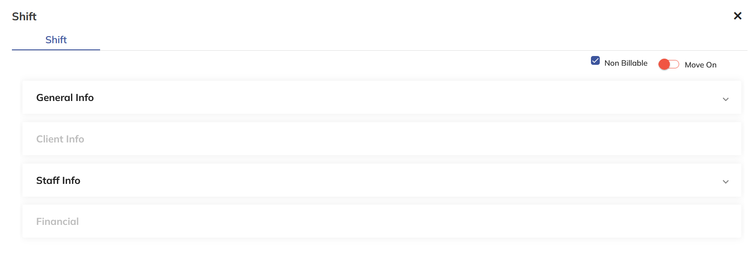Click the Non Billable label text
Image resolution: width=755 pixels, height=254 pixels.
pos(626,63)
